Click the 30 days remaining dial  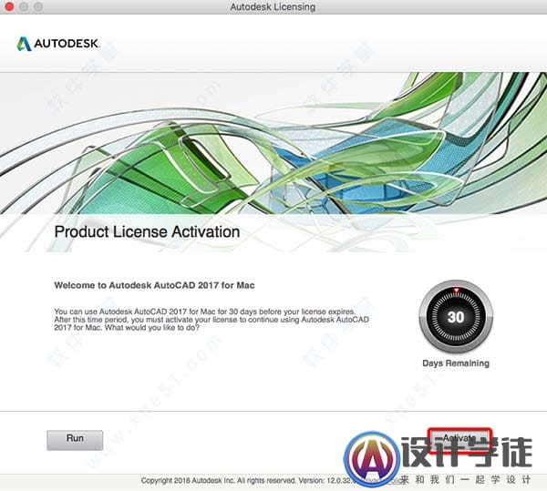coord(456,317)
